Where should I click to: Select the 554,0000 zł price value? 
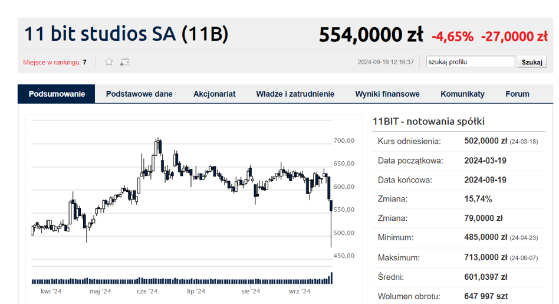coord(371,35)
